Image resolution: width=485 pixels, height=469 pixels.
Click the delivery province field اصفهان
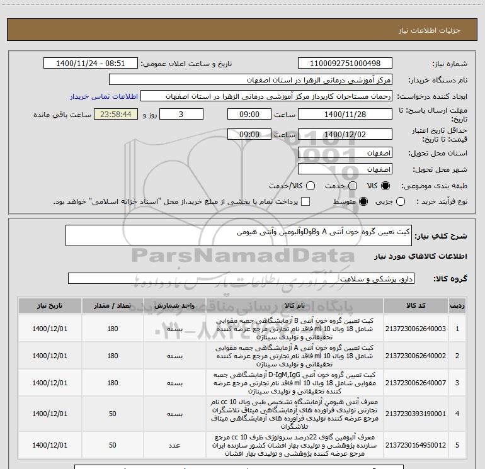click(x=345, y=153)
